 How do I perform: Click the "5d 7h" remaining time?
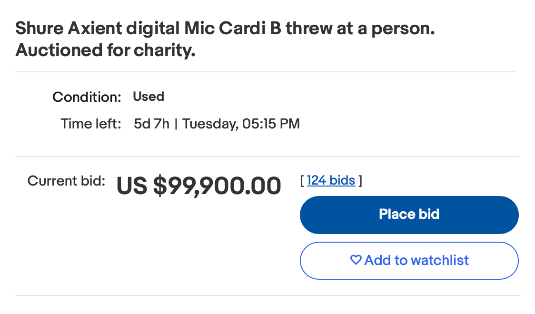pos(151,124)
